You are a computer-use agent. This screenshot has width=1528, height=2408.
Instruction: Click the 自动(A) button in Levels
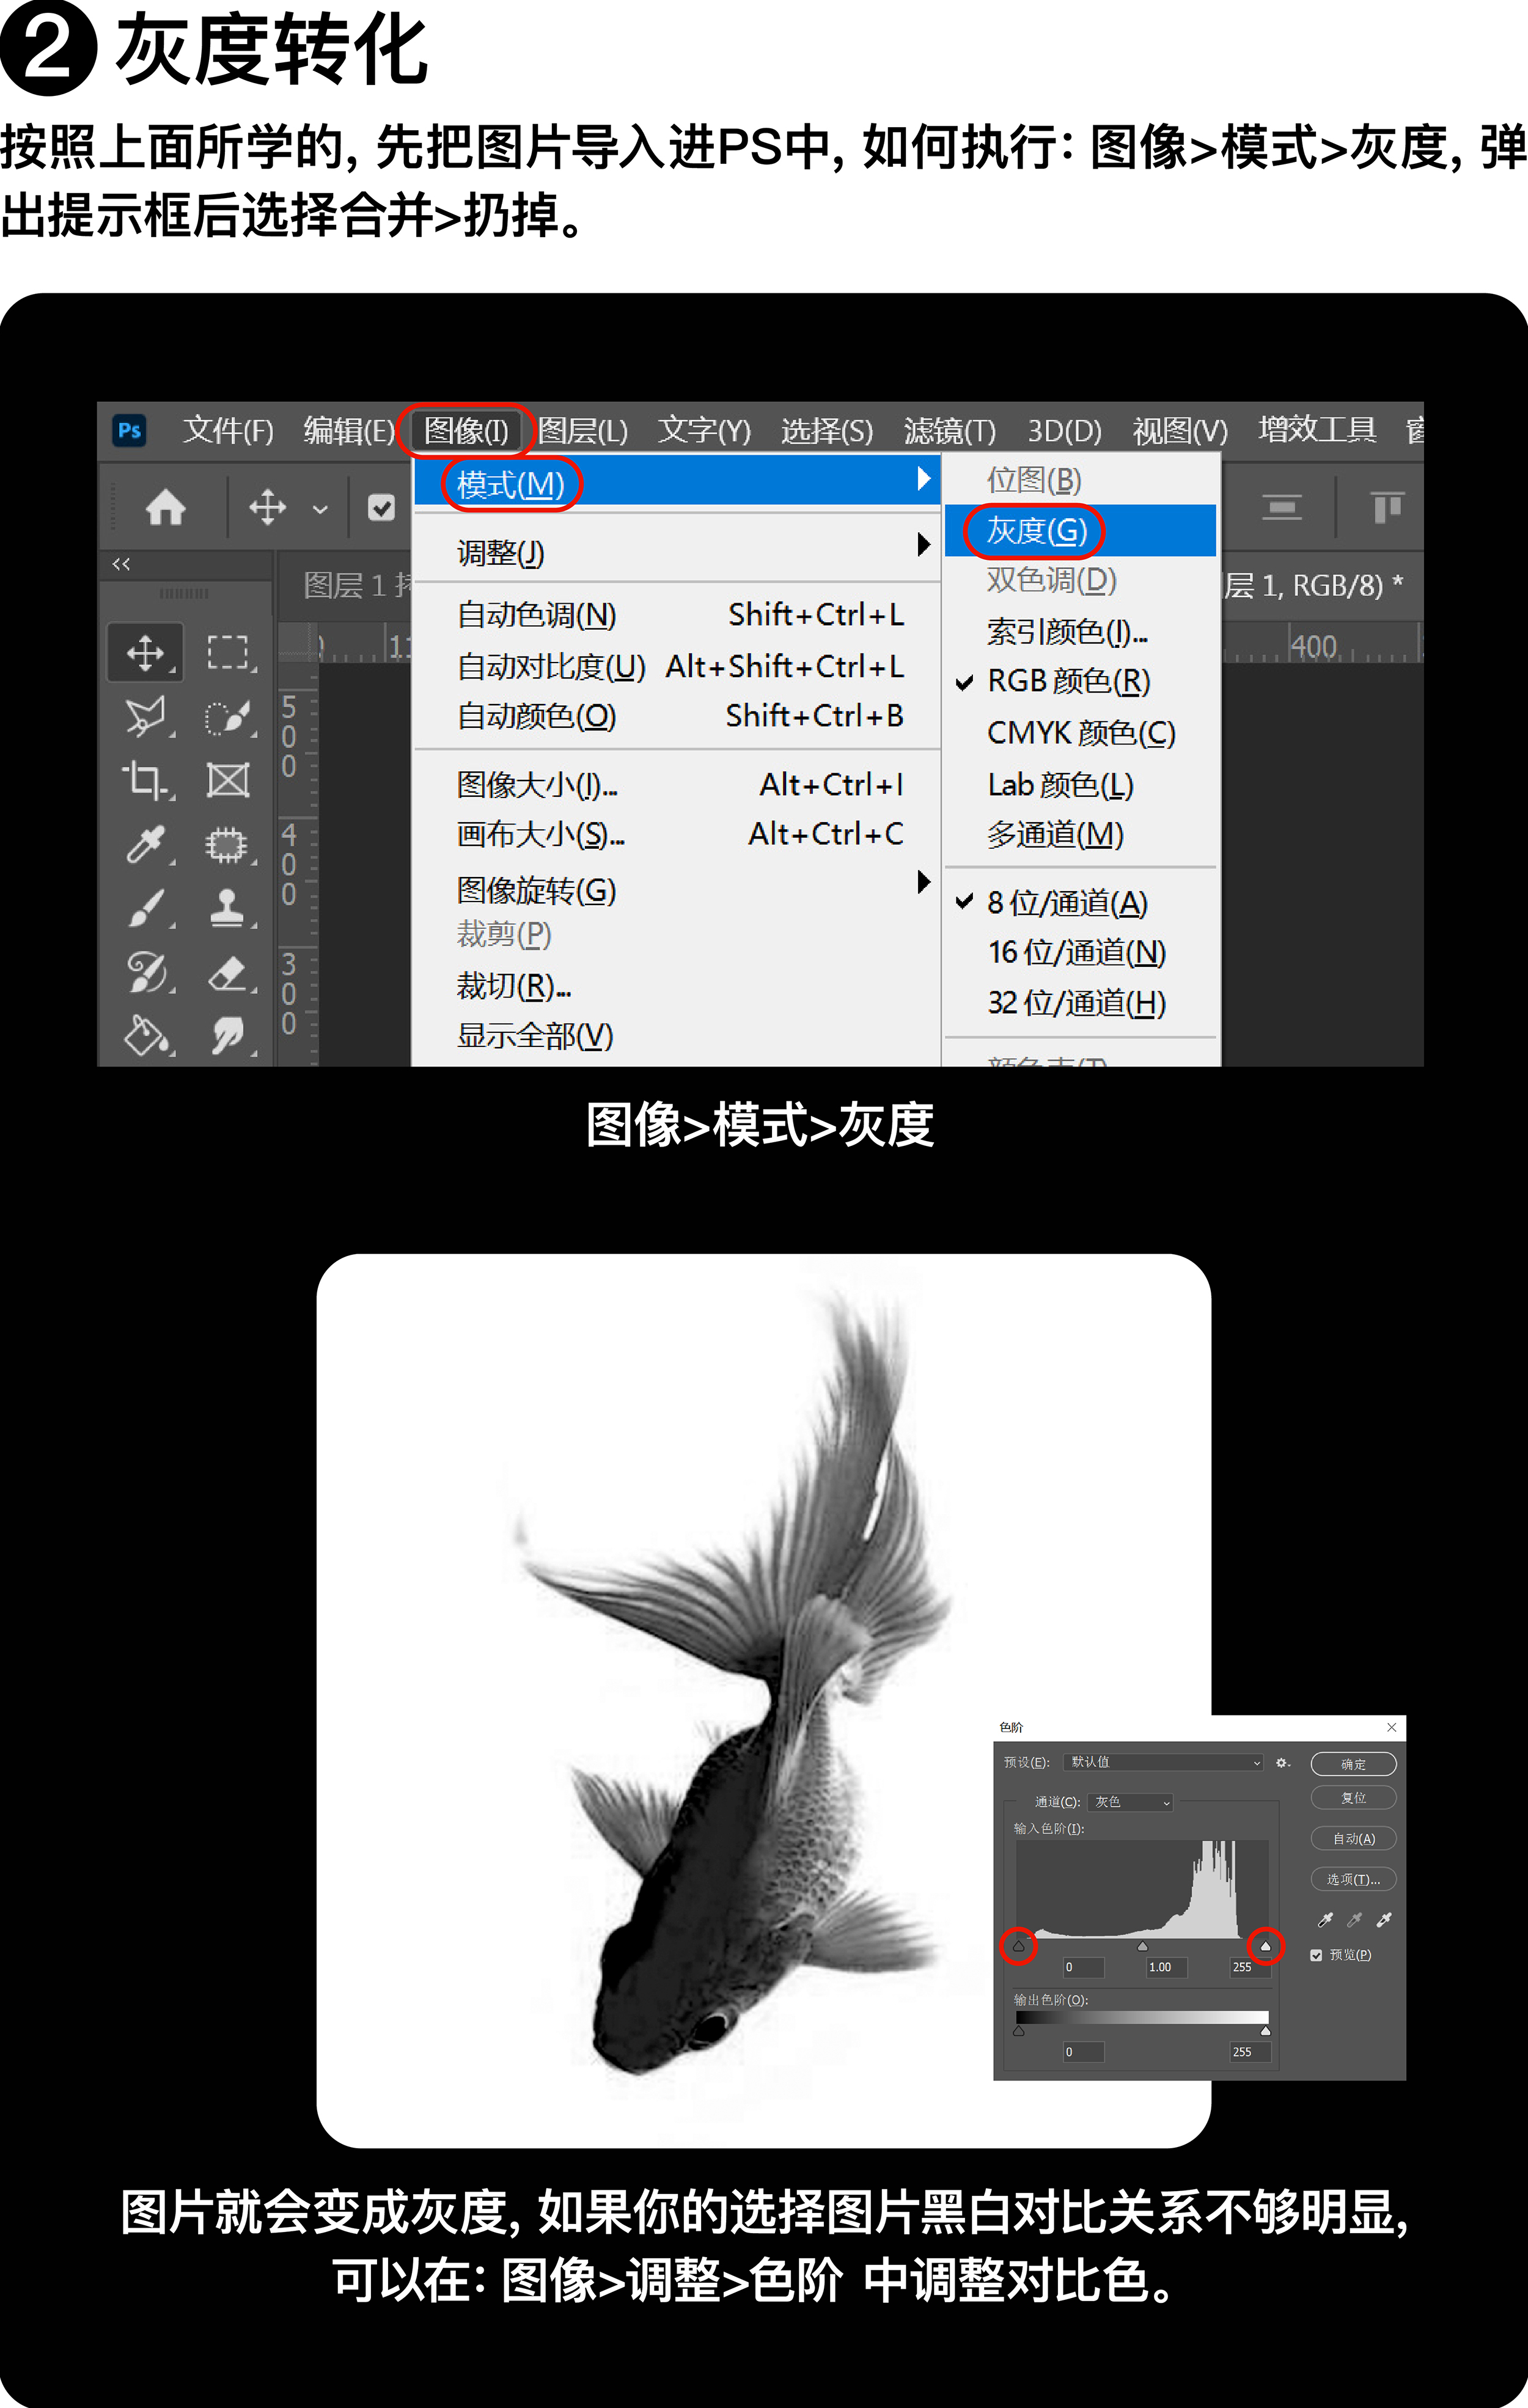(x=1354, y=1839)
